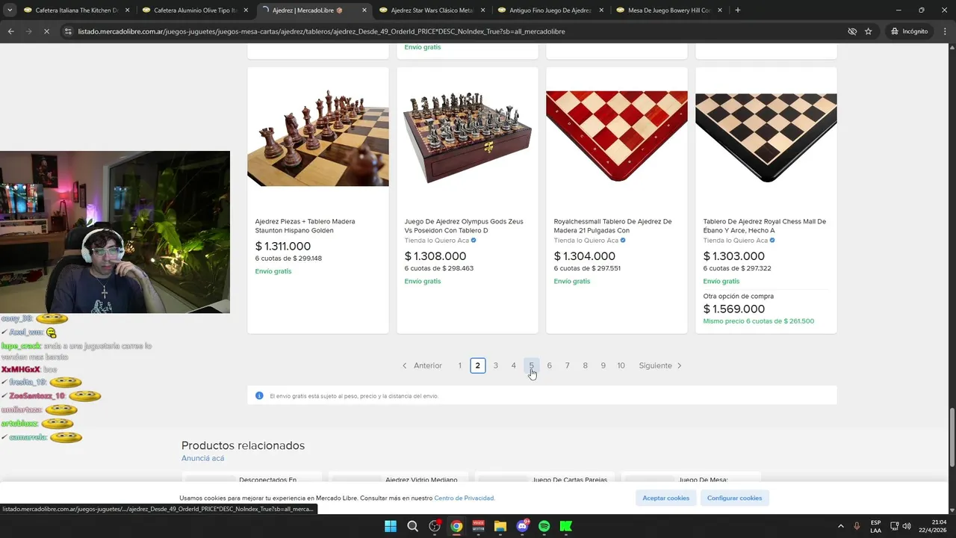This screenshot has width=956, height=538.
Task: Open Staunton Hispano Golden chess set image
Action: tap(318, 137)
